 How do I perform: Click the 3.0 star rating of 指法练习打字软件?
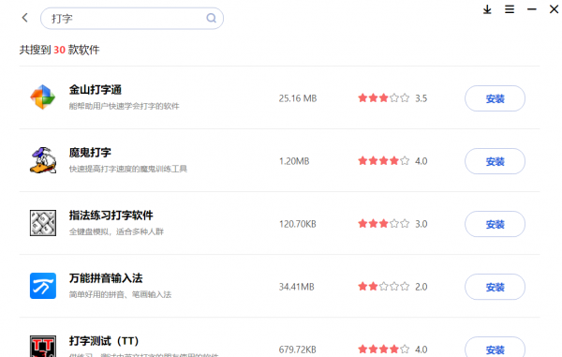[x=392, y=224]
